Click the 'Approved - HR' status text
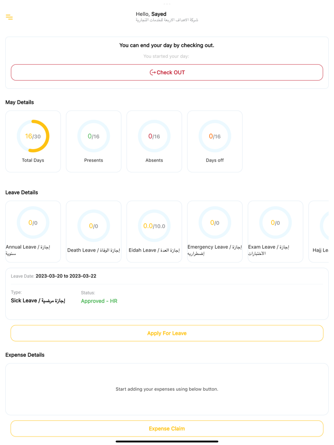 (99, 301)
